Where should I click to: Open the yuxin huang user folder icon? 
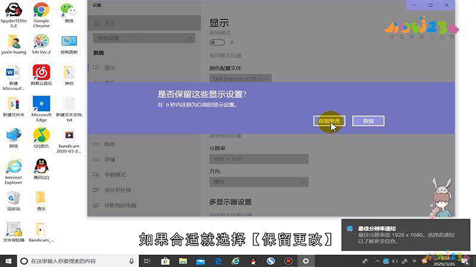coord(13,44)
